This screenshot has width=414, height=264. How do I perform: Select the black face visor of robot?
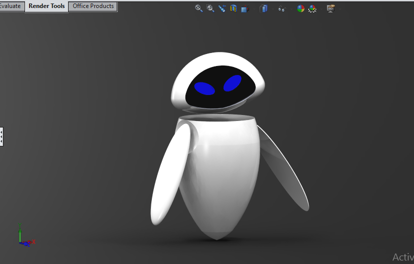pyautogui.click(x=221, y=100)
